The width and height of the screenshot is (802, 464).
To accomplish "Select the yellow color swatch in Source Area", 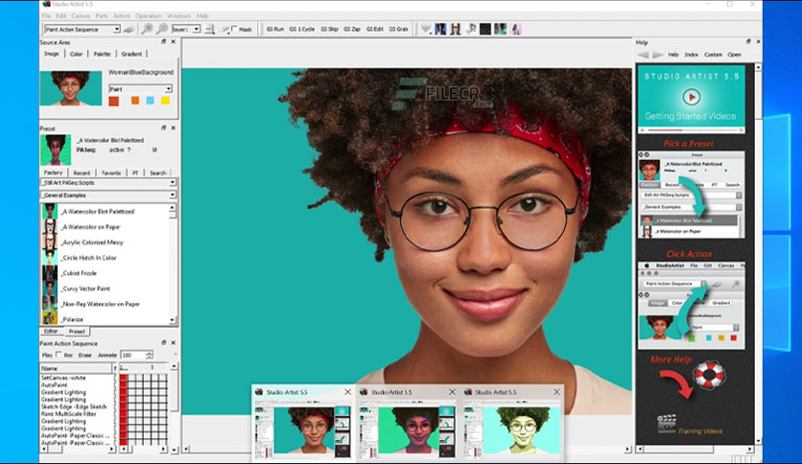I will pos(165,101).
